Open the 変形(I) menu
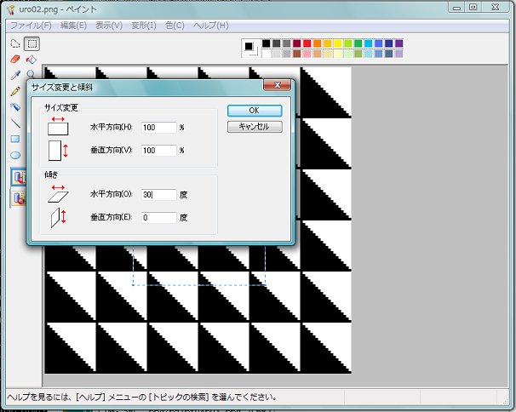This screenshot has height=412, width=516. tap(143, 26)
